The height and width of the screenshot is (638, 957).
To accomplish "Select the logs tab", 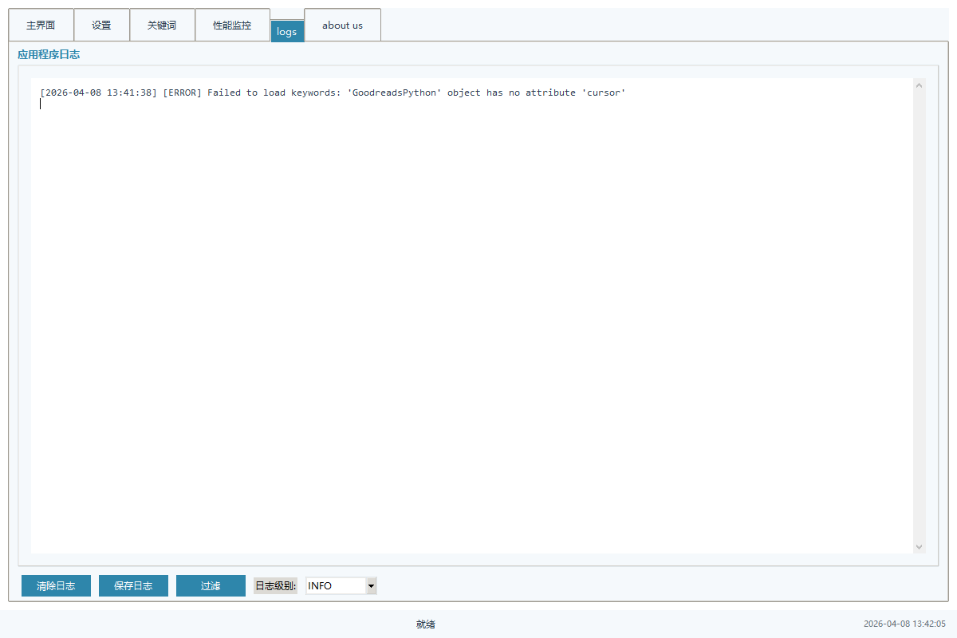I will click(x=287, y=32).
